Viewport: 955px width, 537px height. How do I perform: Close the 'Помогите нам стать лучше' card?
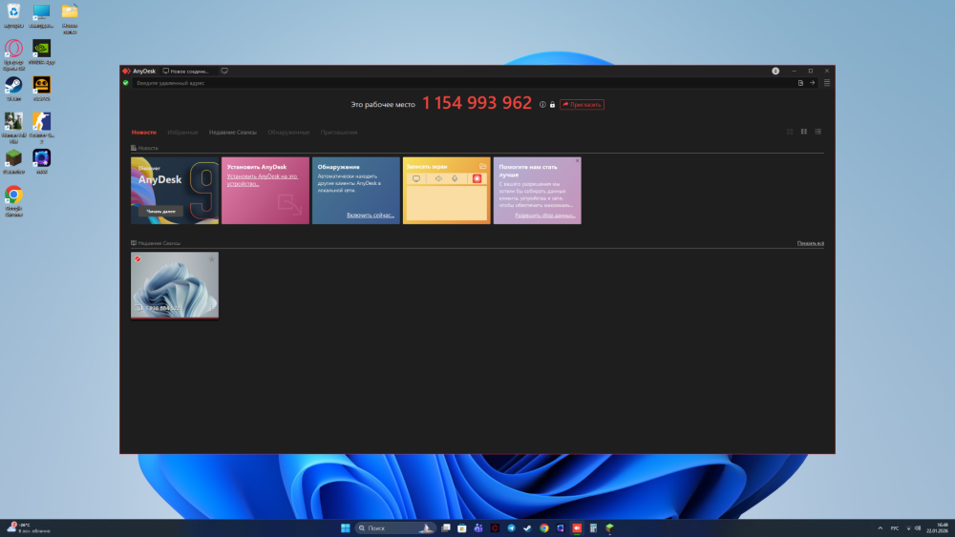tap(578, 160)
